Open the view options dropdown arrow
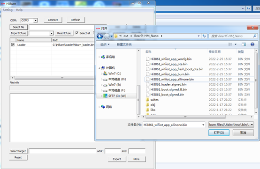The width and height of the screenshot is (260, 169). coord(236,44)
